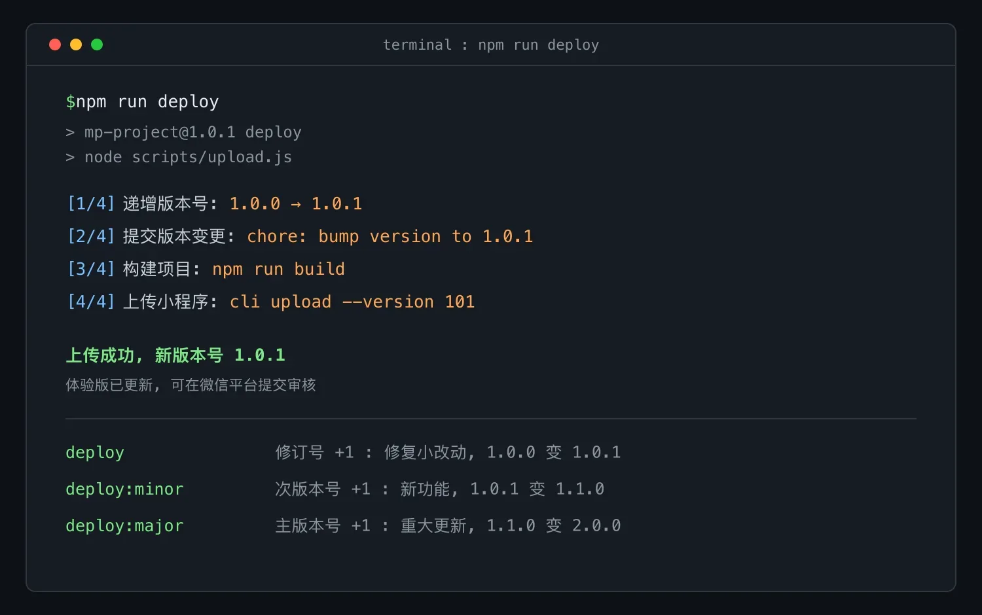982x615 pixels.
Task: Click the green maximize window dot
Action: pyautogui.click(x=97, y=44)
